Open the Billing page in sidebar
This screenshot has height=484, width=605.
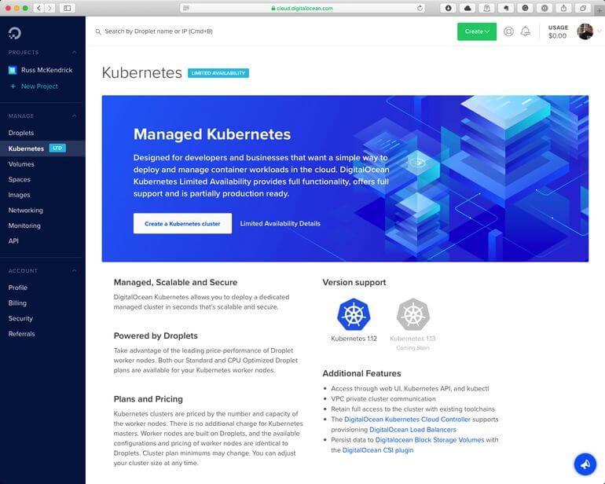tap(17, 303)
